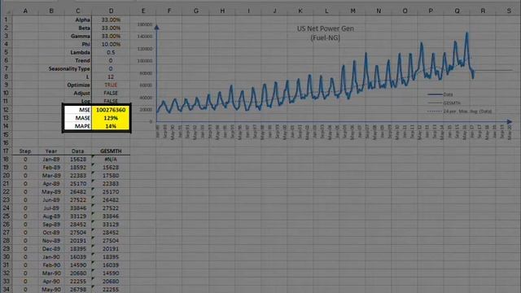The height and width of the screenshot is (293, 521).
Task: Click the Phi value 10.00%
Action: click(x=111, y=44)
